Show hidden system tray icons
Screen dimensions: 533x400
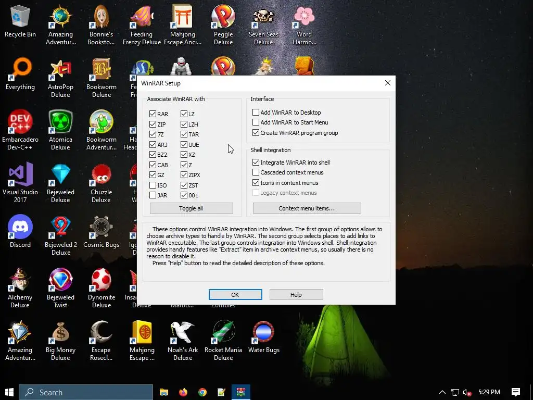click(442, 392)
